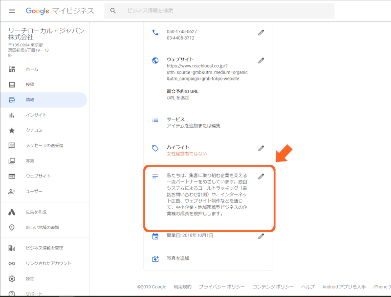Click 女性経営者ではない highlight text
This screenshot has width=391, height=297.
coord(187,154)
